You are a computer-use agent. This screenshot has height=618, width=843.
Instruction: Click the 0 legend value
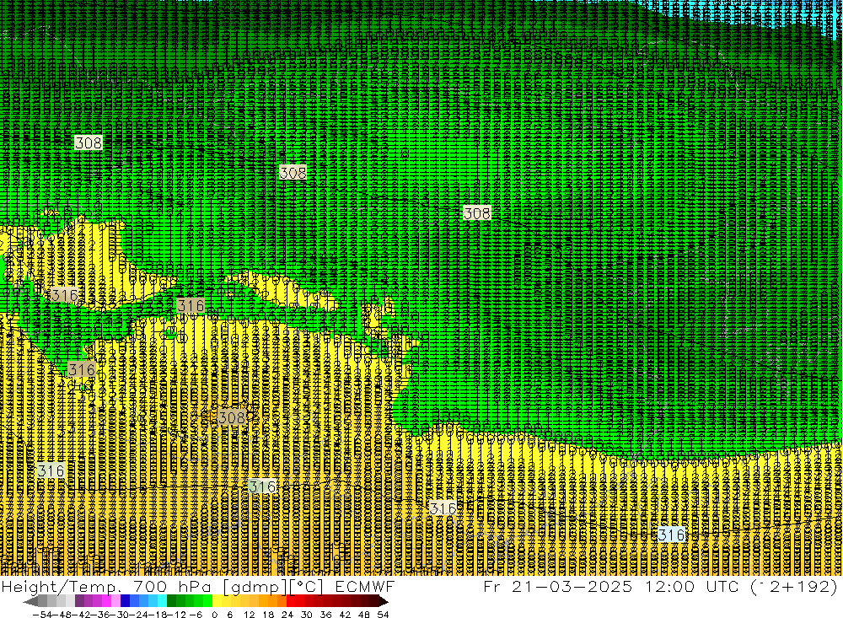214,615
